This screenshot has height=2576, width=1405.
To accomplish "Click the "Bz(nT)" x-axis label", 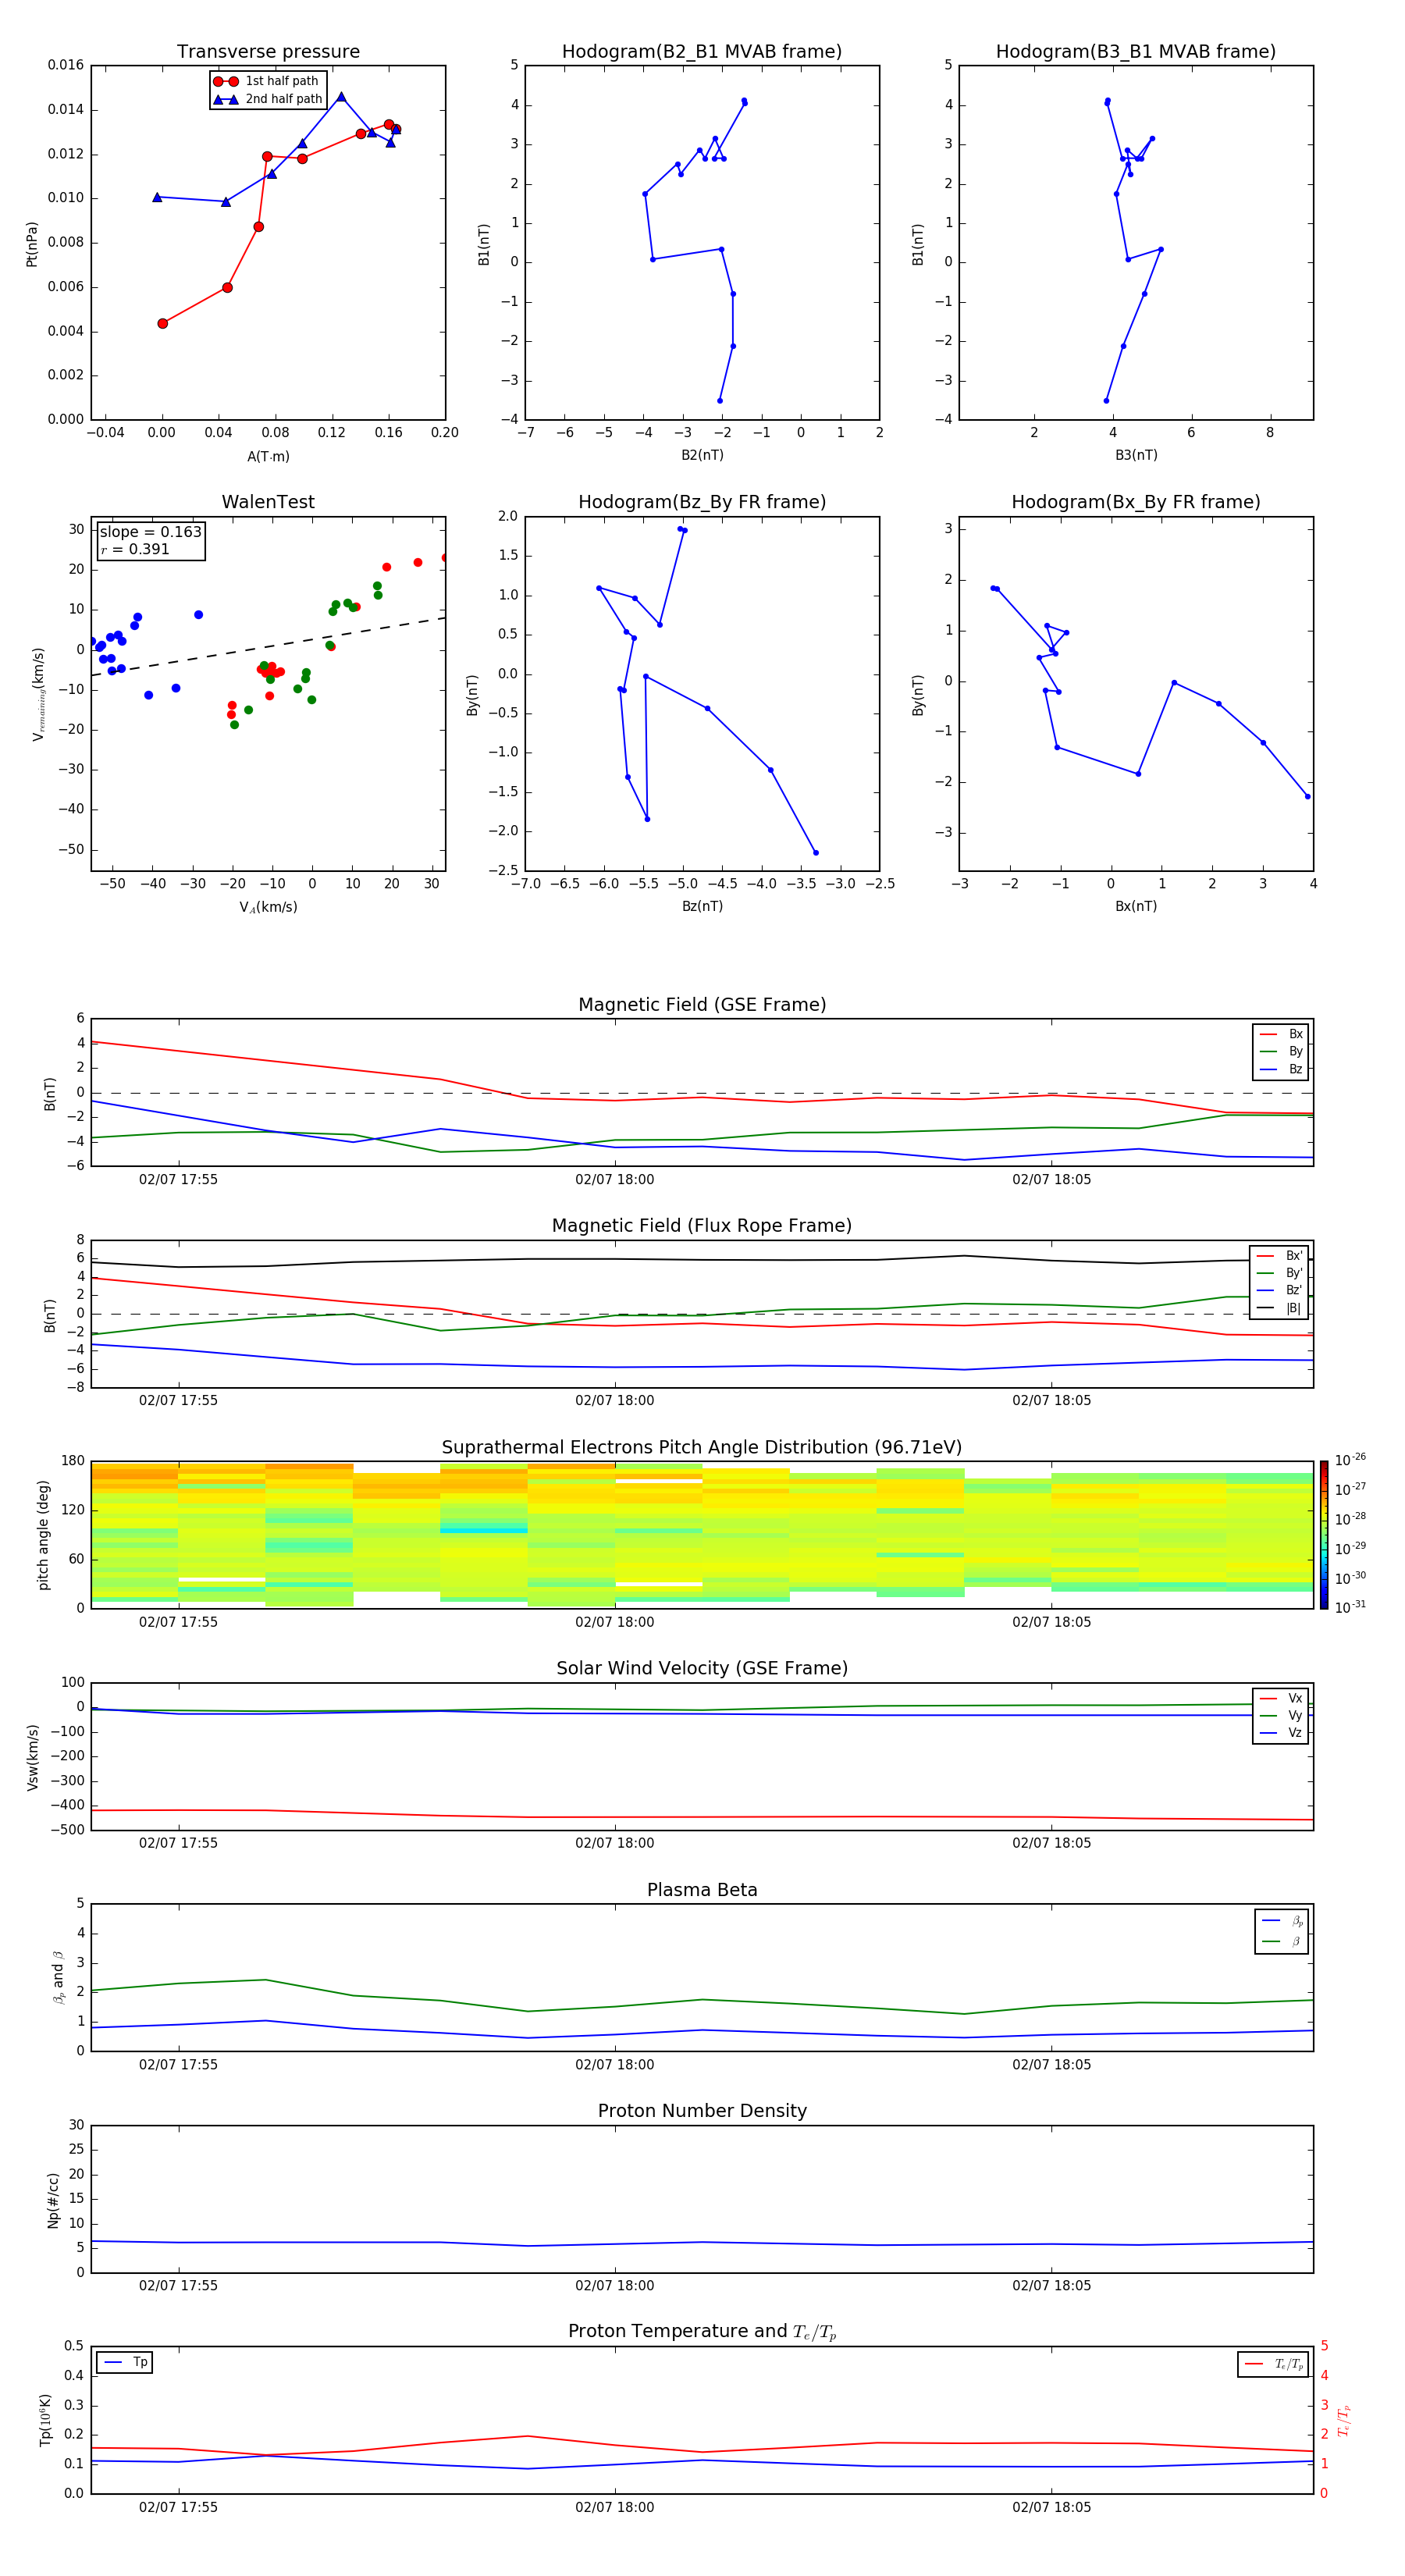I will 702,906.
